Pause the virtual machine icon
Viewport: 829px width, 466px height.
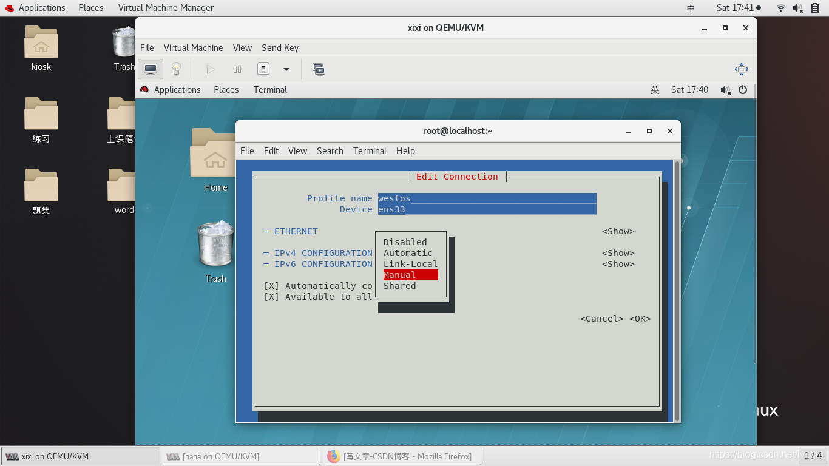[237, 69]
